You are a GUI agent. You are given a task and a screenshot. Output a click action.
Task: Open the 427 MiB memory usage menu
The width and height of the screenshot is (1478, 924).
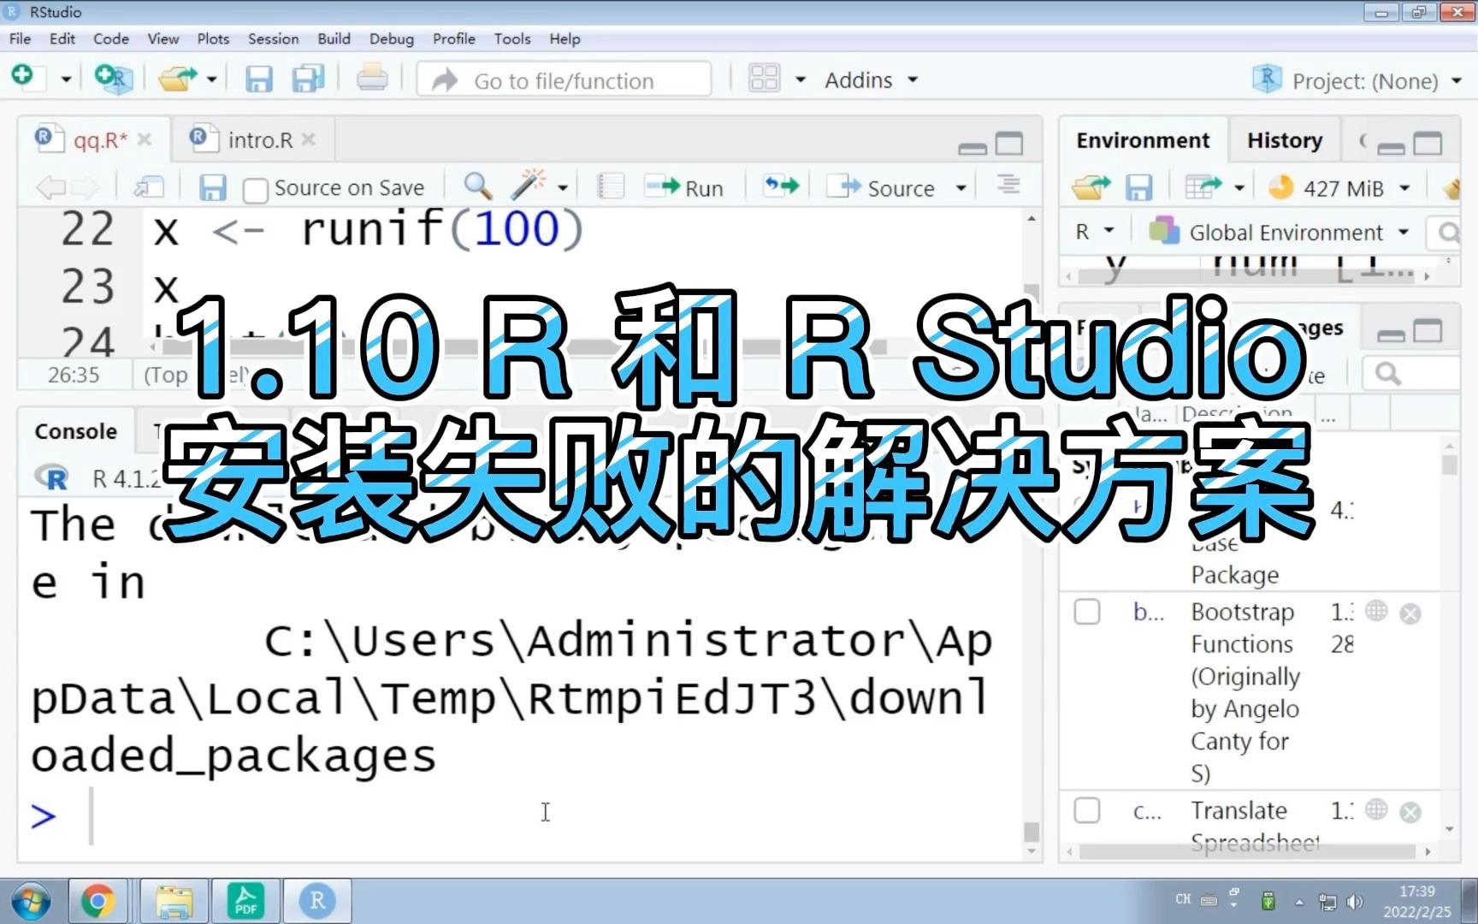pyautogui.click(x=1339, y=187)
